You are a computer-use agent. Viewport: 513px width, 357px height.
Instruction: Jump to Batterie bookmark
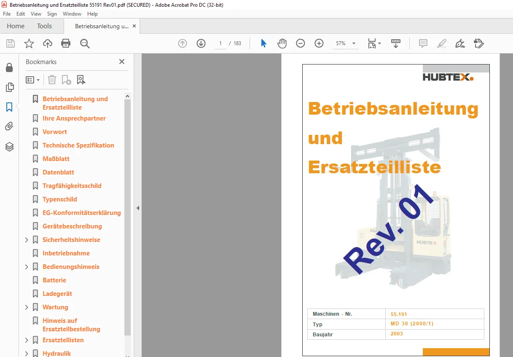tap(54, 280)
